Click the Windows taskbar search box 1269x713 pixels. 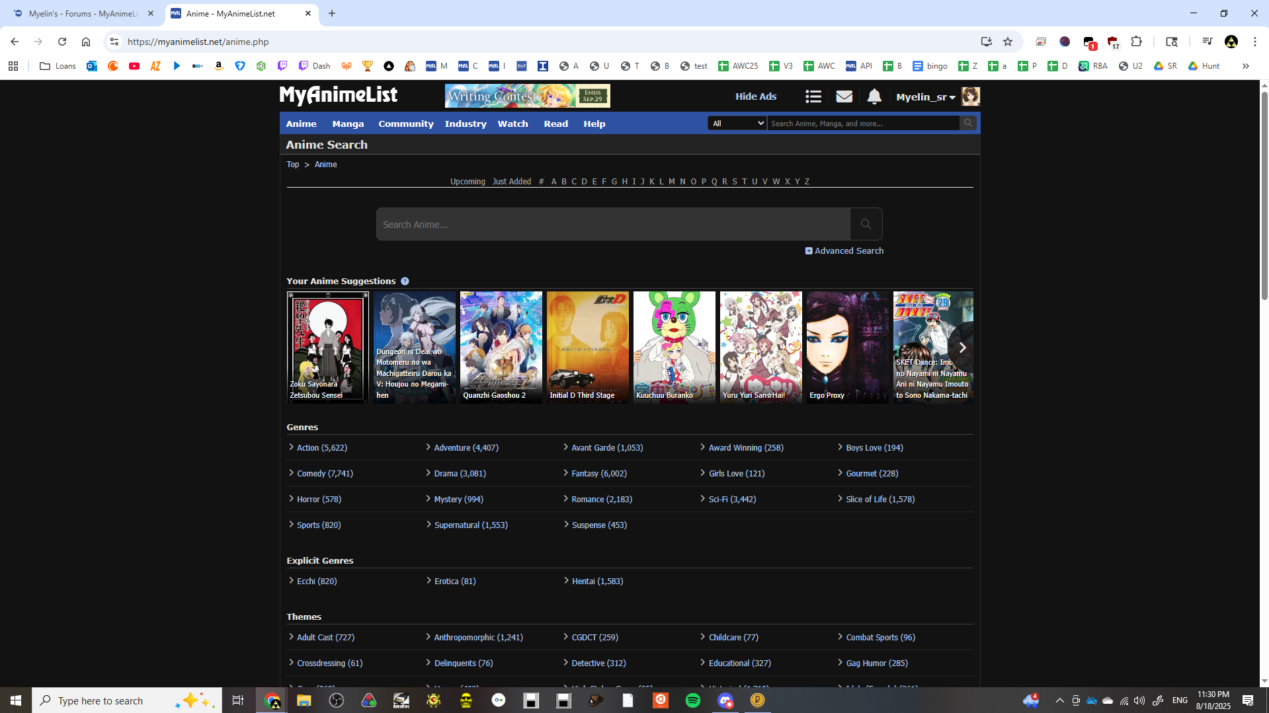pyautogui.click(x=127, y=700)
